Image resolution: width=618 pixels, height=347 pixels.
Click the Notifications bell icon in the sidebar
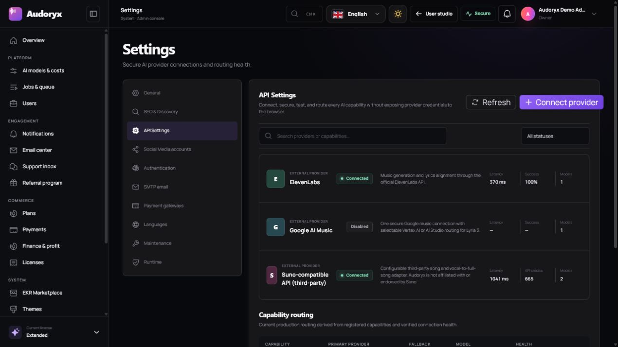14,134
